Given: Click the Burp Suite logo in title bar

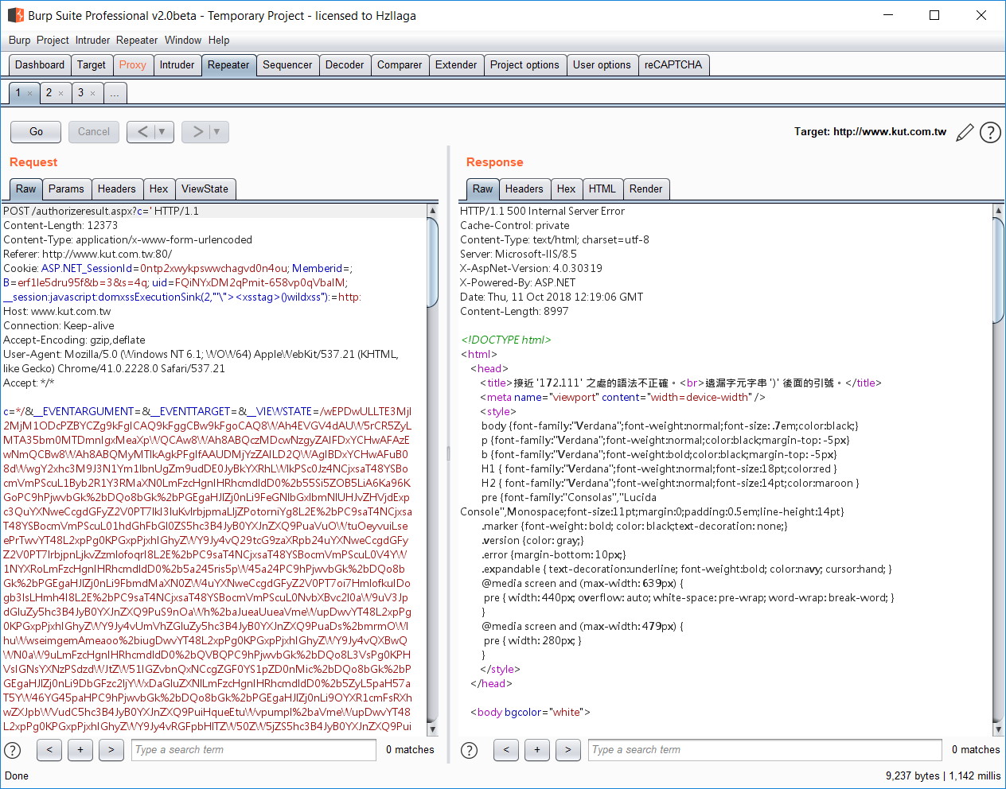Looking at the screenshot, I should [x=15, y=15].
